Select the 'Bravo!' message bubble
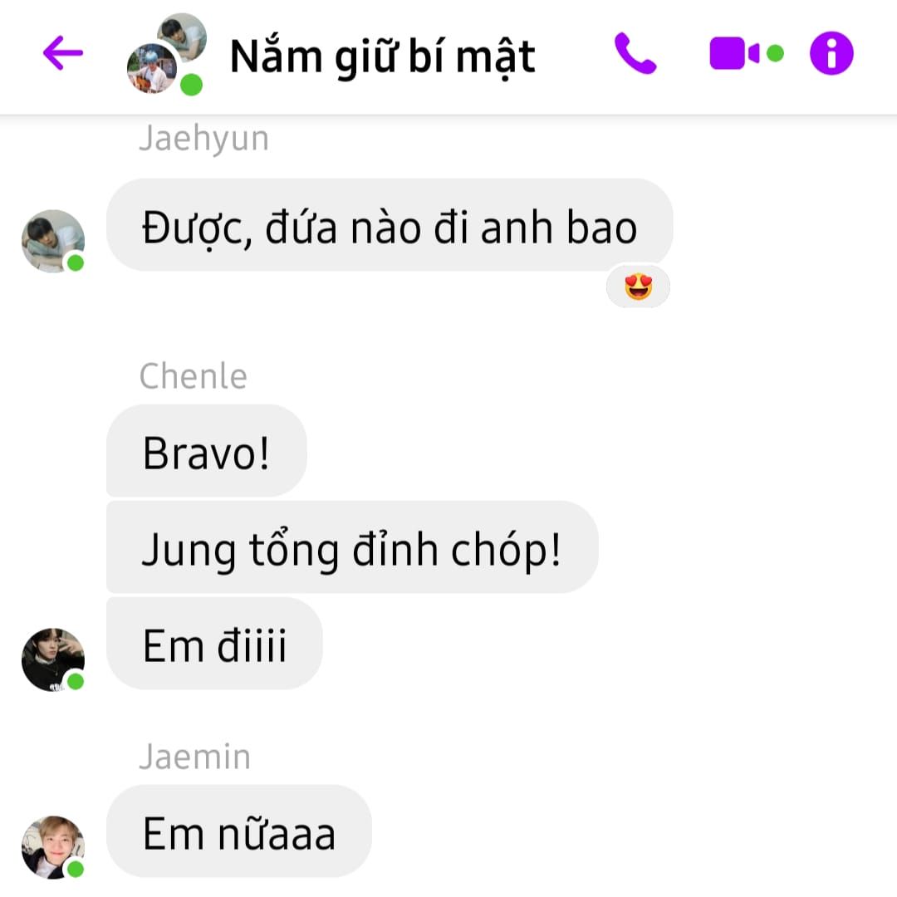Viewport: 897px width, 897px height. 207,451
